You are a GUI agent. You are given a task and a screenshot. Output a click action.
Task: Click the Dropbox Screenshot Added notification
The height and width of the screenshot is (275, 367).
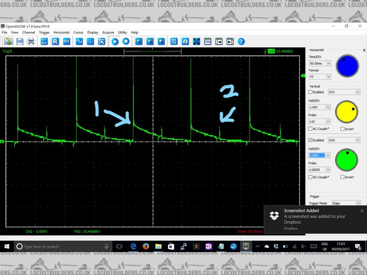pyautogui.click(x=313, y=218)
